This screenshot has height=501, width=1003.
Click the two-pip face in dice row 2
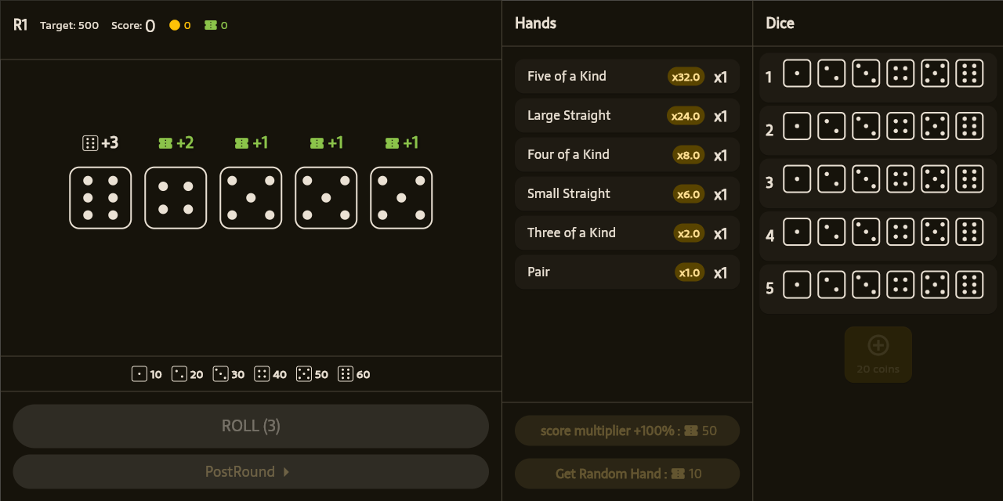831,126
